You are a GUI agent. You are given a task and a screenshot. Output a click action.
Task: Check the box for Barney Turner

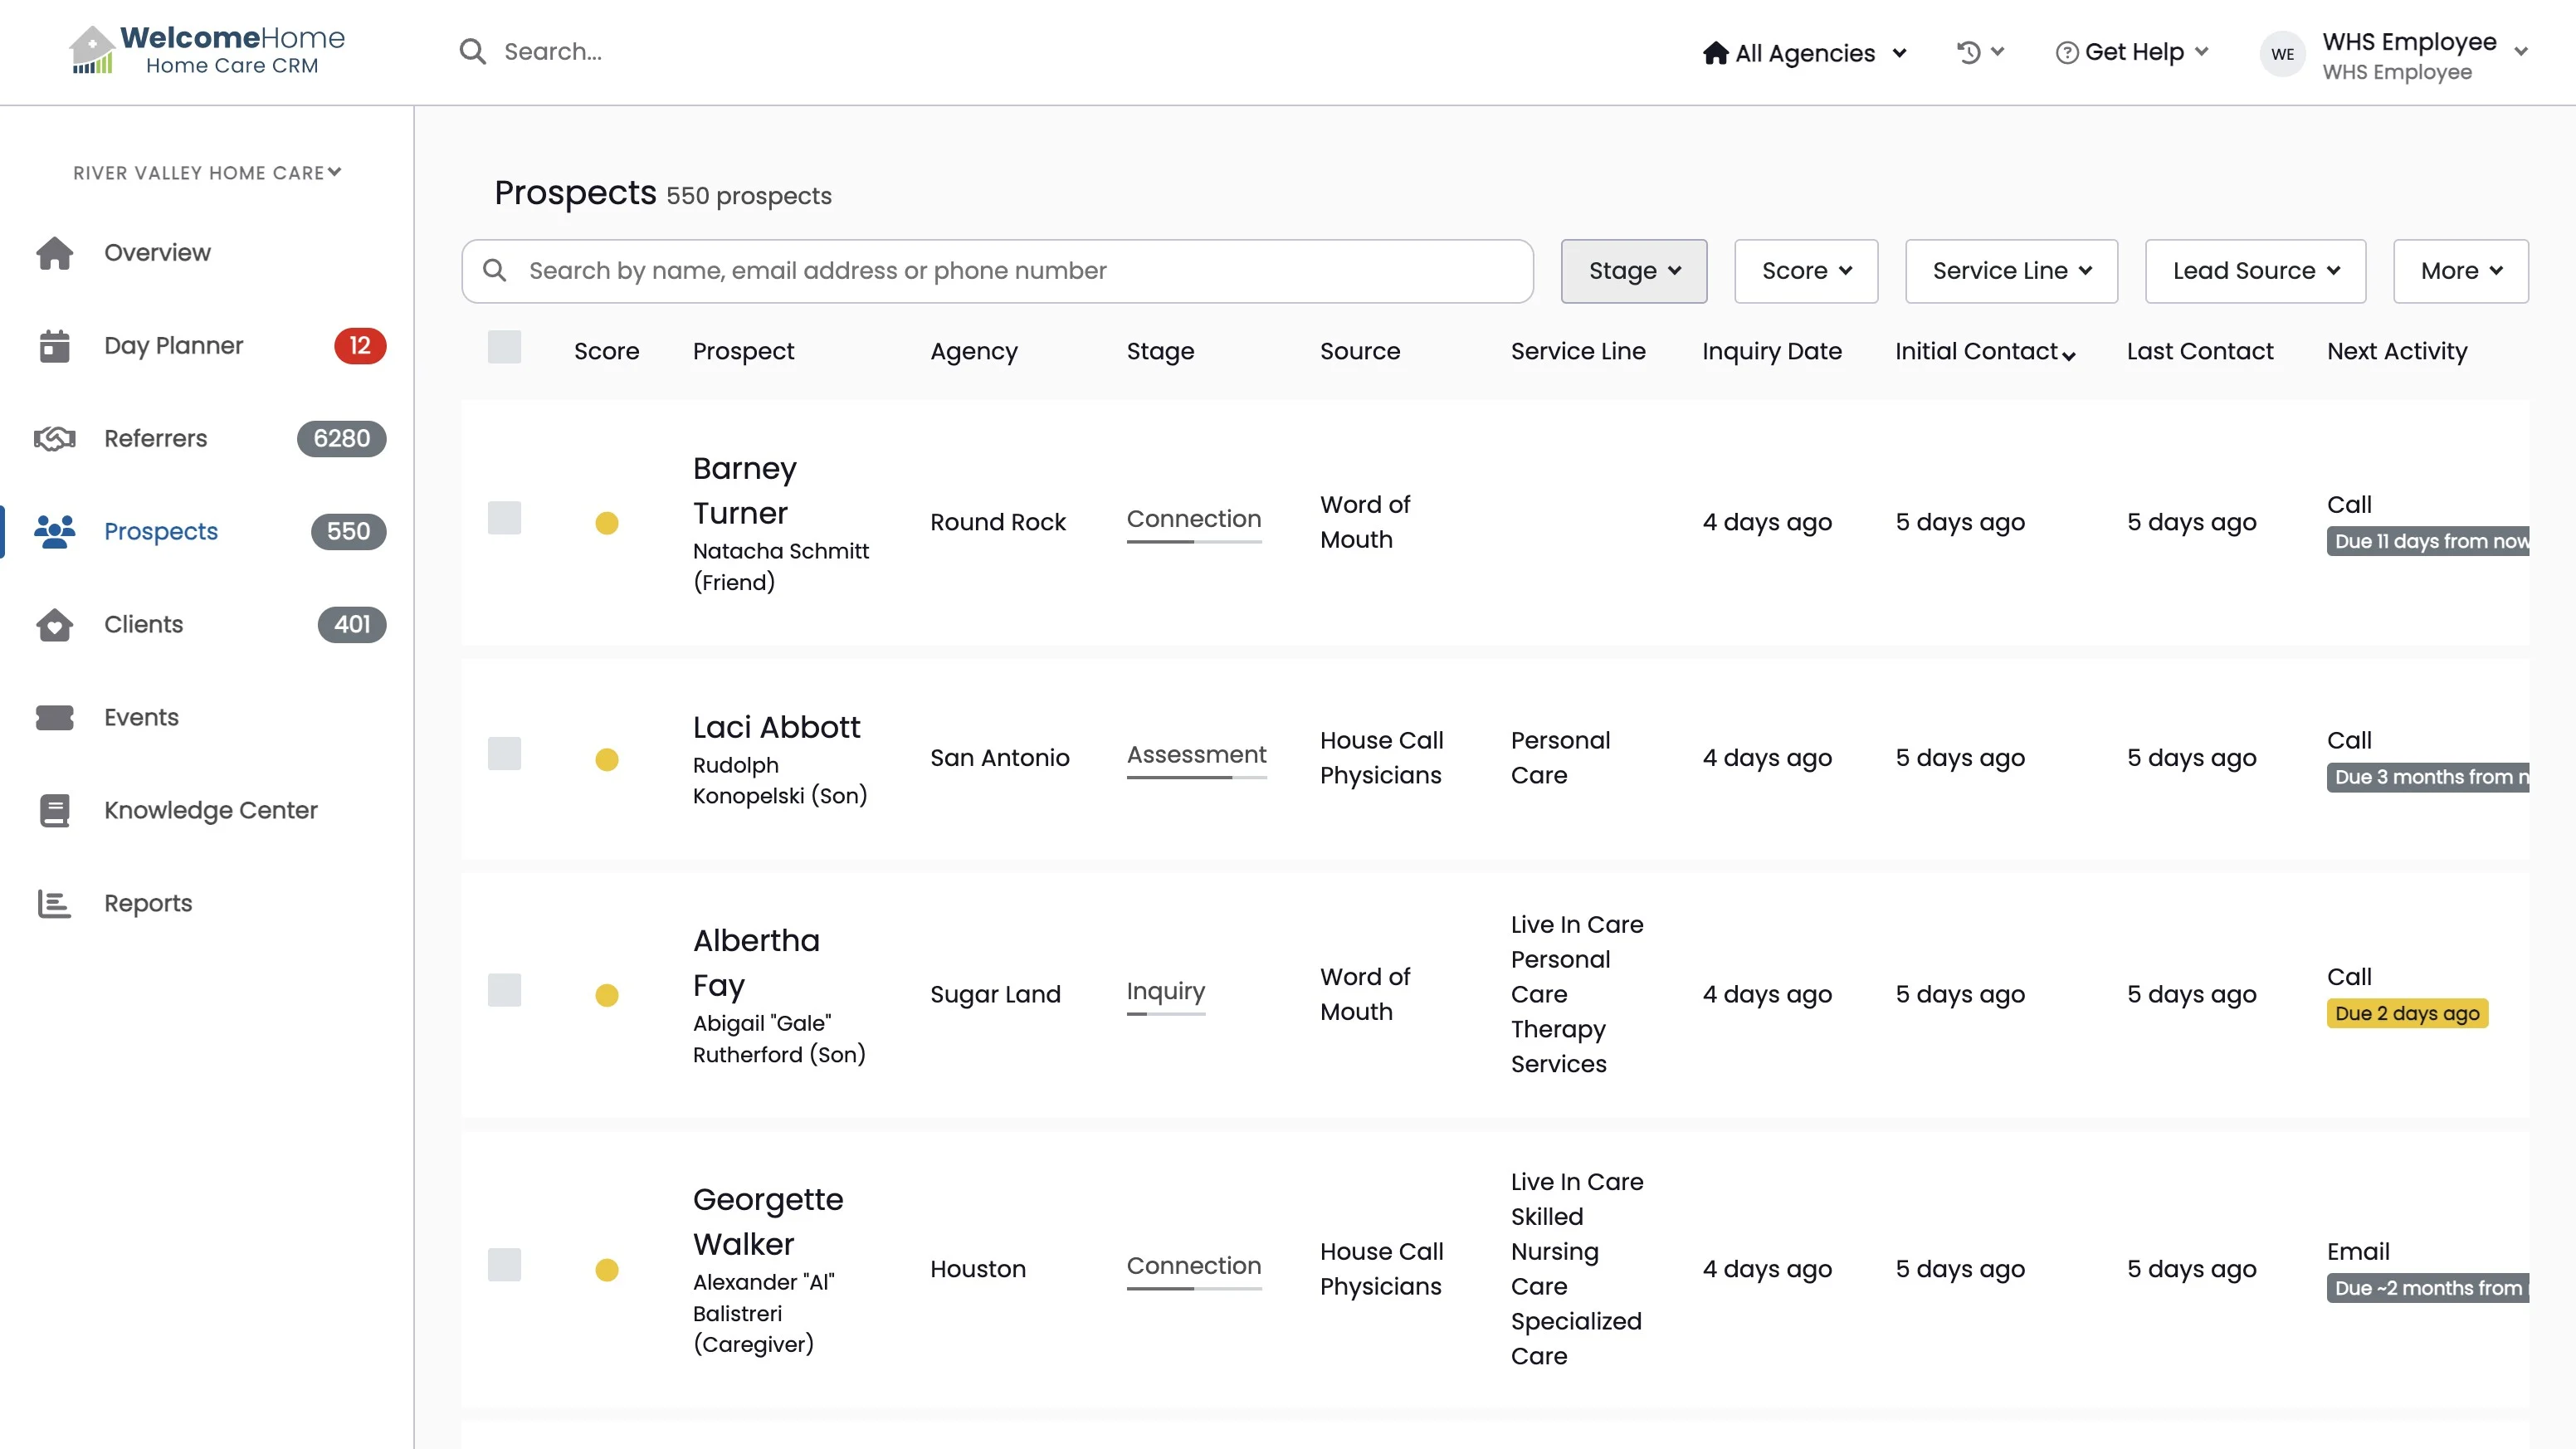[504, 518]
